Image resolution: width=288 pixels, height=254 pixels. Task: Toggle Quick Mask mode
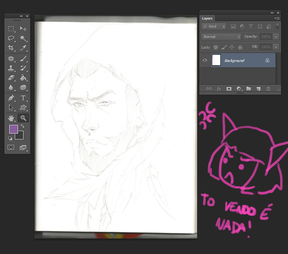pyautogui.click(x=11, y=147)
